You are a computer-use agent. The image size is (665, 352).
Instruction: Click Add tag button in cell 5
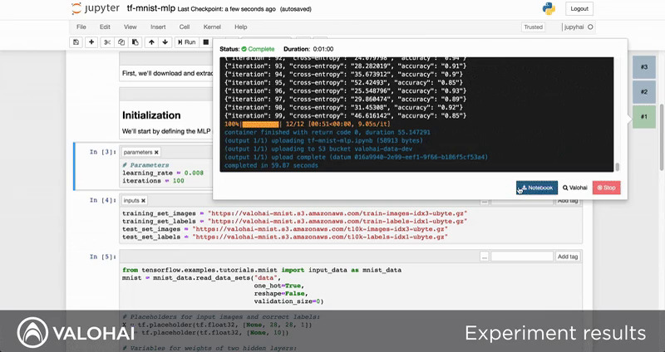pyautogui.click(x=568, y=257)
